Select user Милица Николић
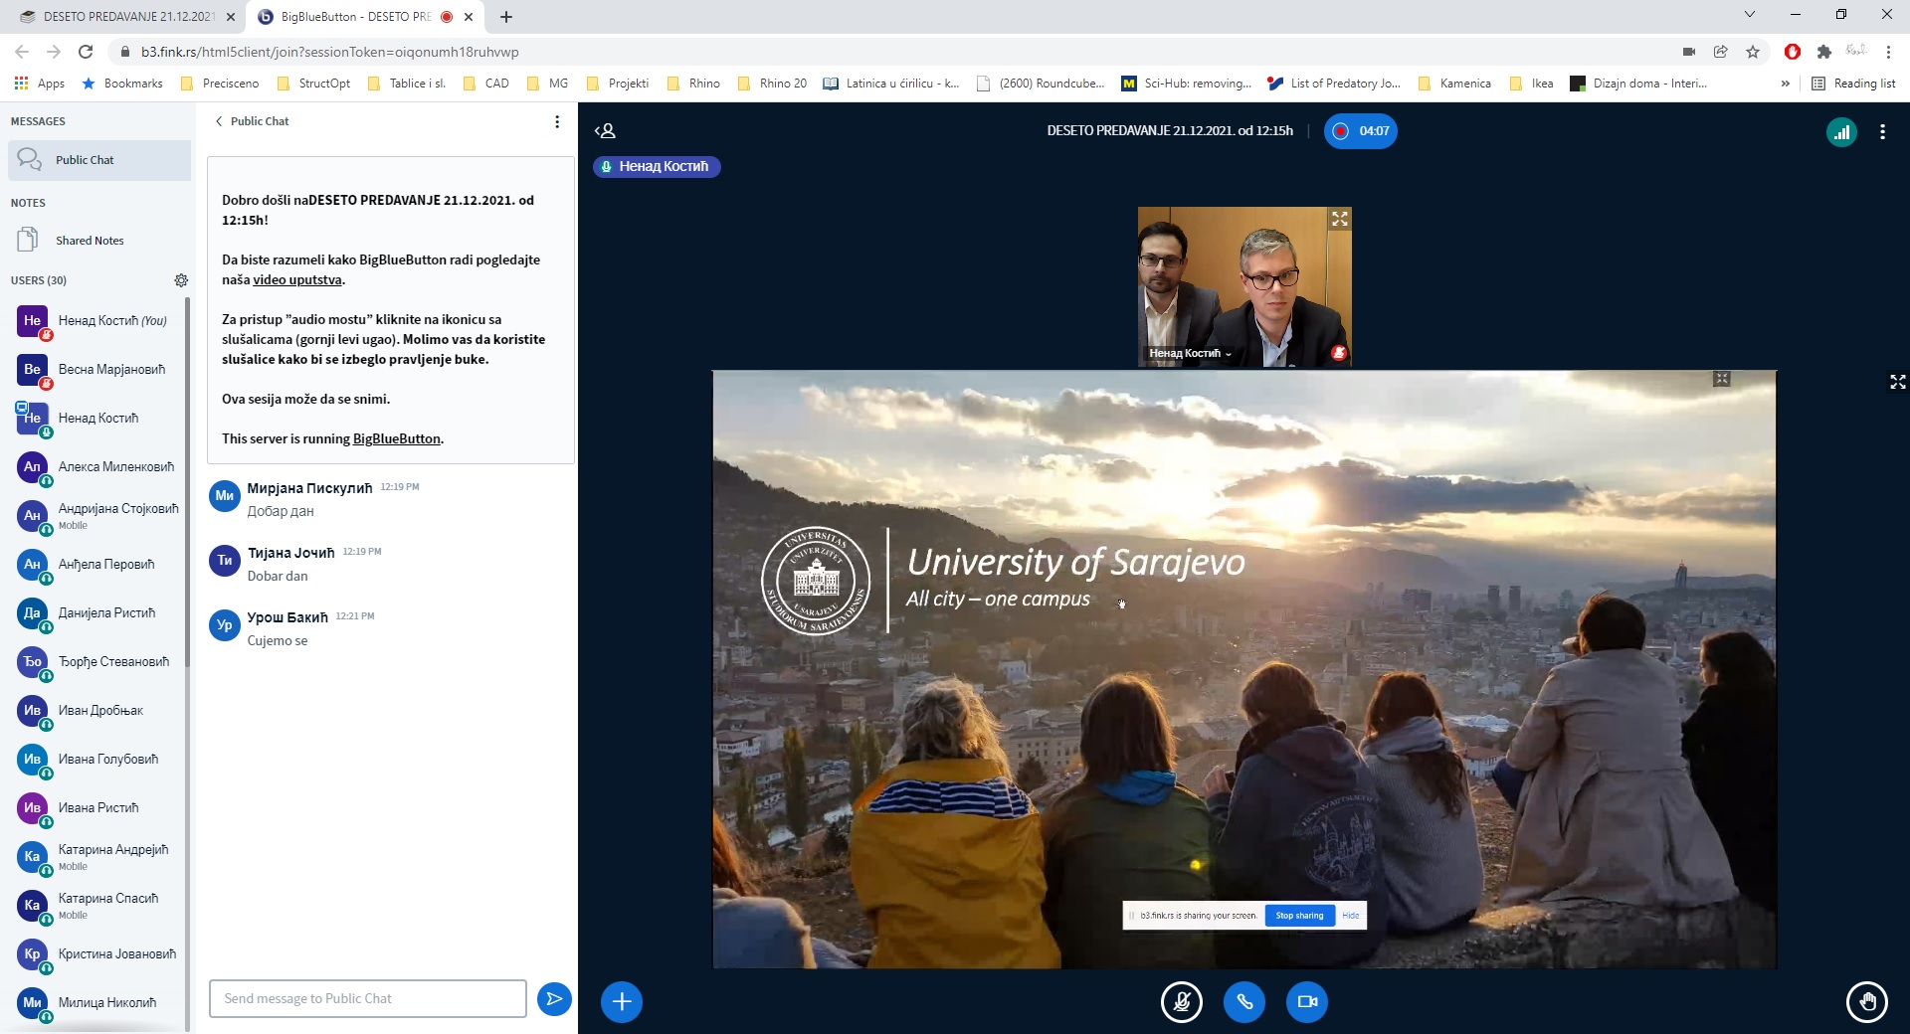The image size is (1910, 1034). [97, 1002]
